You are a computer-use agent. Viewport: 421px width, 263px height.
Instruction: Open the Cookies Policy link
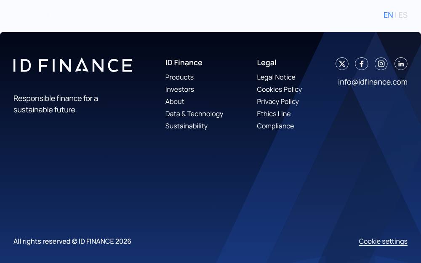pos(279,89)
